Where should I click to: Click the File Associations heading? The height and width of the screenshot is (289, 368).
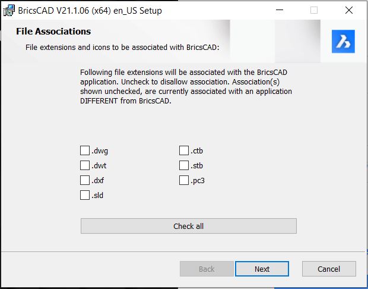(x=53, y=32)
